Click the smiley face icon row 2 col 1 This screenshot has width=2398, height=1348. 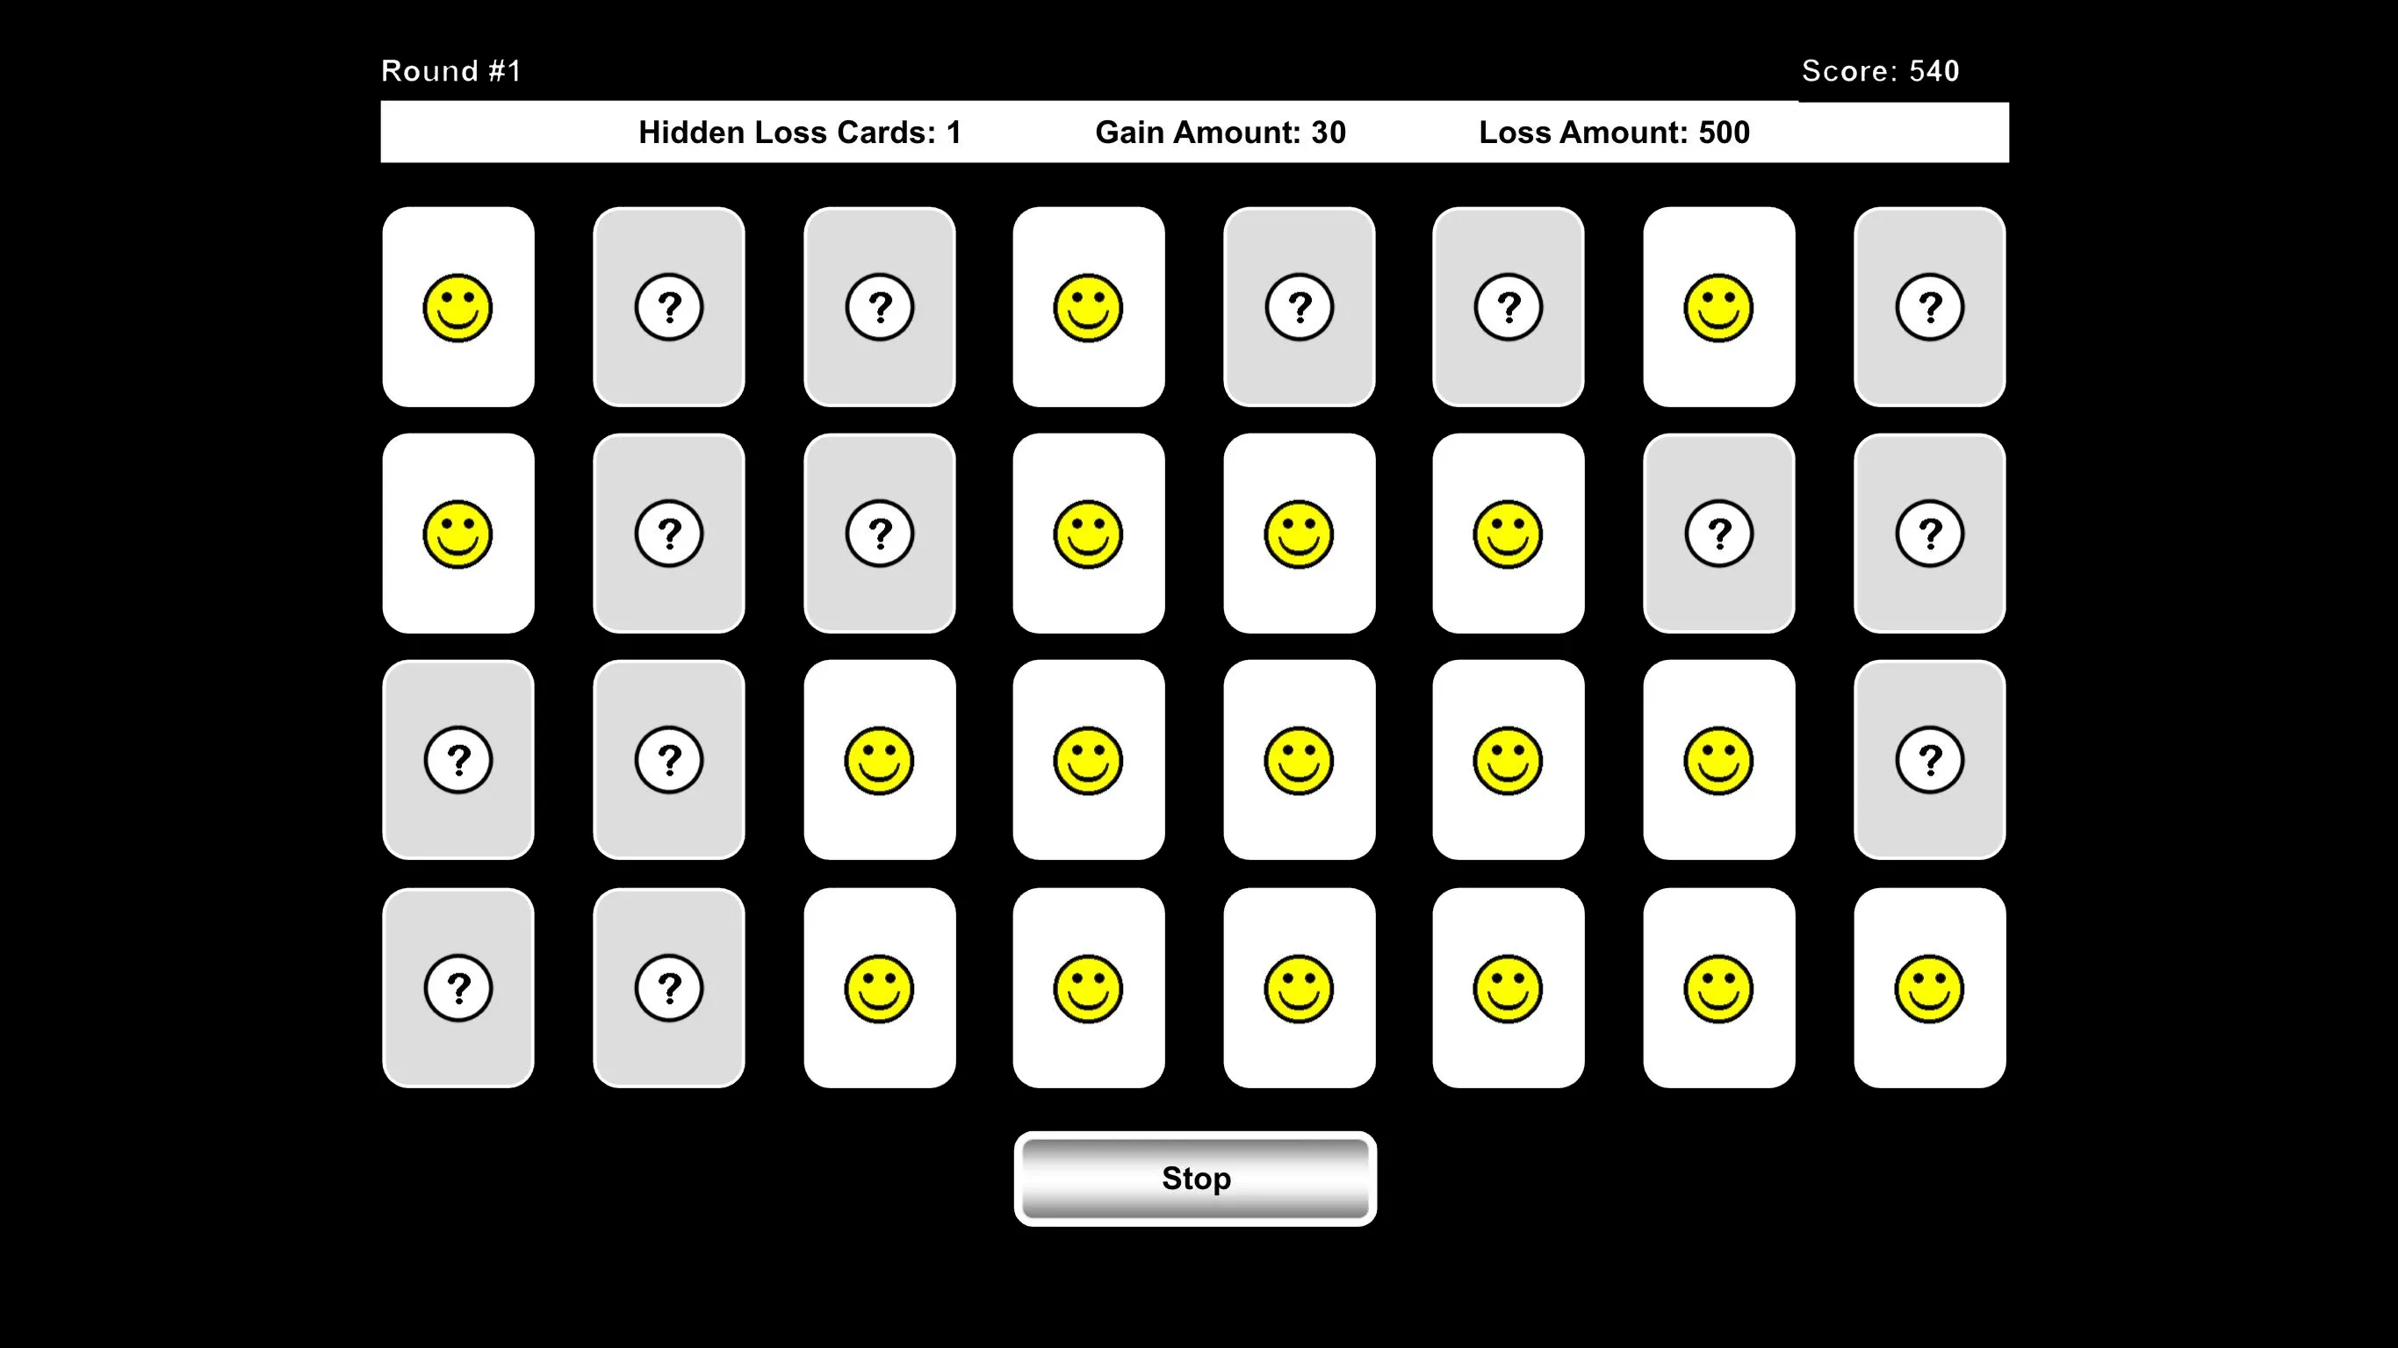[457, 532]
